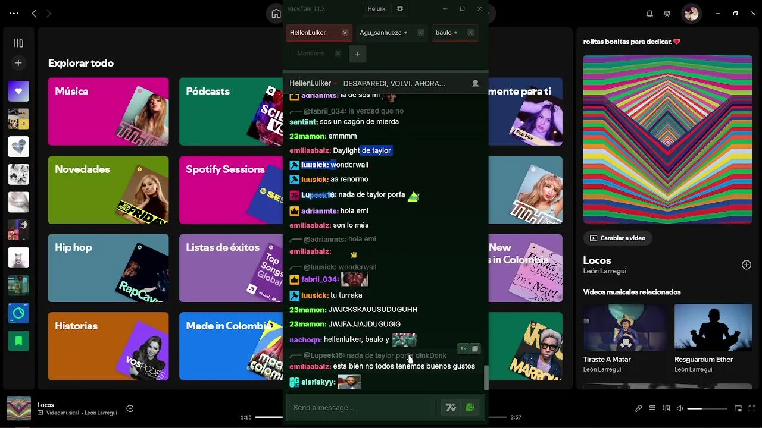762x428 pixels.
Task: Click the song progress bar
Action: coord(381,417)
